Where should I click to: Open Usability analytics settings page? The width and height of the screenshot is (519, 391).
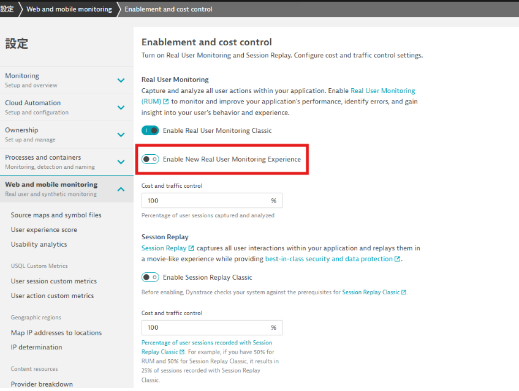pyautogui.click(x=39, y=244)
